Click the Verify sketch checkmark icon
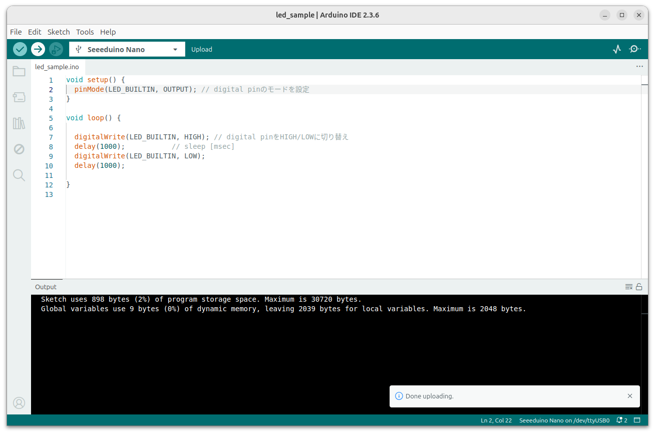This screenshot has width=655, height=434. point(20,49)
